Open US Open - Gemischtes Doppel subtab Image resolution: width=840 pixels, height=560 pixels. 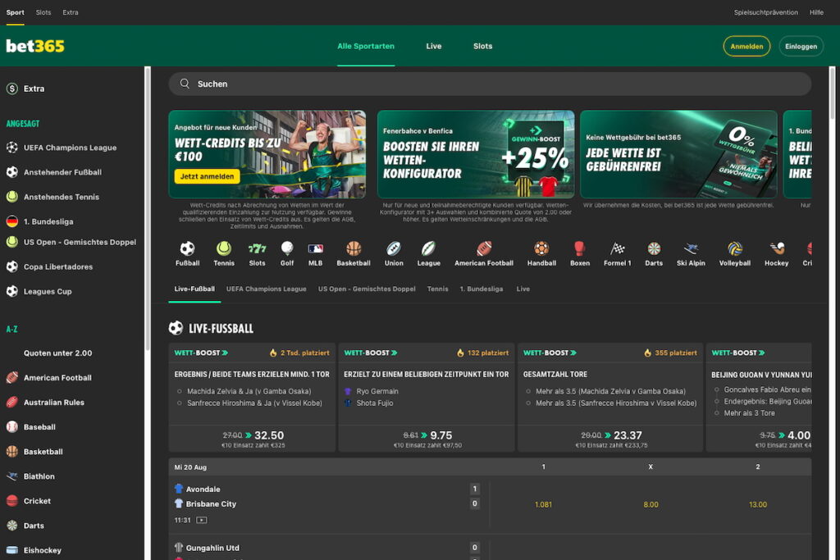tap(367, 289)
